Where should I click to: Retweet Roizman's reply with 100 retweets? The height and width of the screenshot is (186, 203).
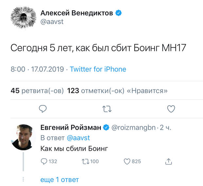(x=85, y=161)
